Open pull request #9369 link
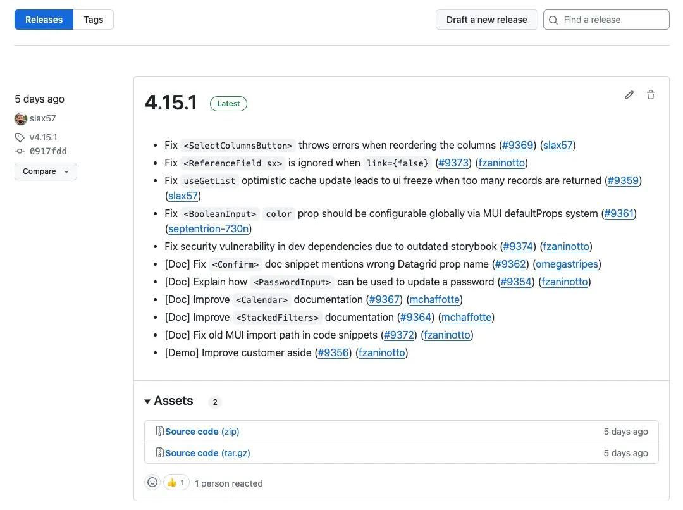This screenshot has width=683, height=510. (517, 145)
